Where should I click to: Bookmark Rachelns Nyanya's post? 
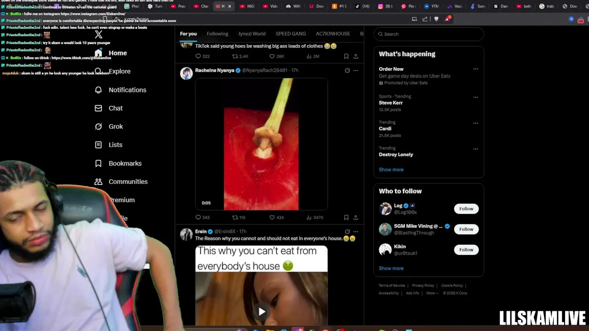(x=346, y=217)
